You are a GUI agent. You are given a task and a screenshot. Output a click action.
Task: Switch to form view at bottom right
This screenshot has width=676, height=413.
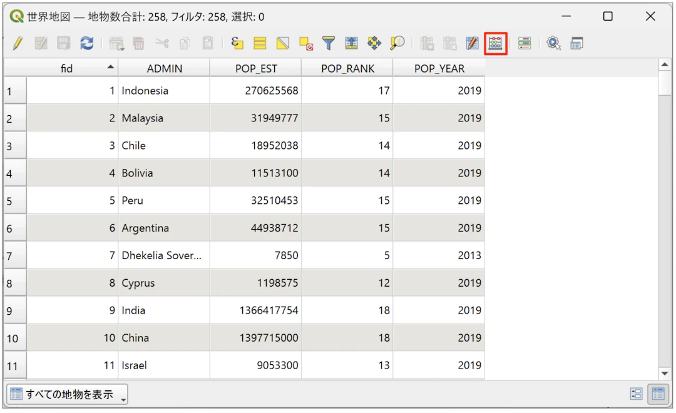[x=637, y=394]
